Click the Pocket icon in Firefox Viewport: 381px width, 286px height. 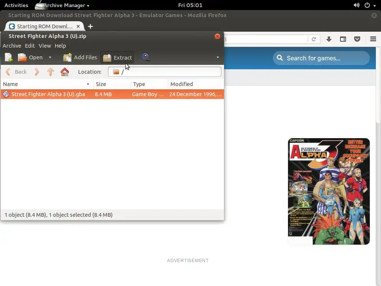pos(357,39)
